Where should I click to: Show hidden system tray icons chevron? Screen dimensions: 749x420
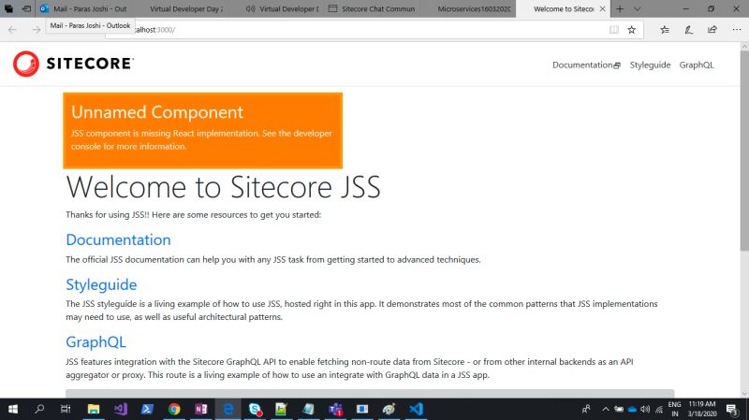click(x=605, y=409)
